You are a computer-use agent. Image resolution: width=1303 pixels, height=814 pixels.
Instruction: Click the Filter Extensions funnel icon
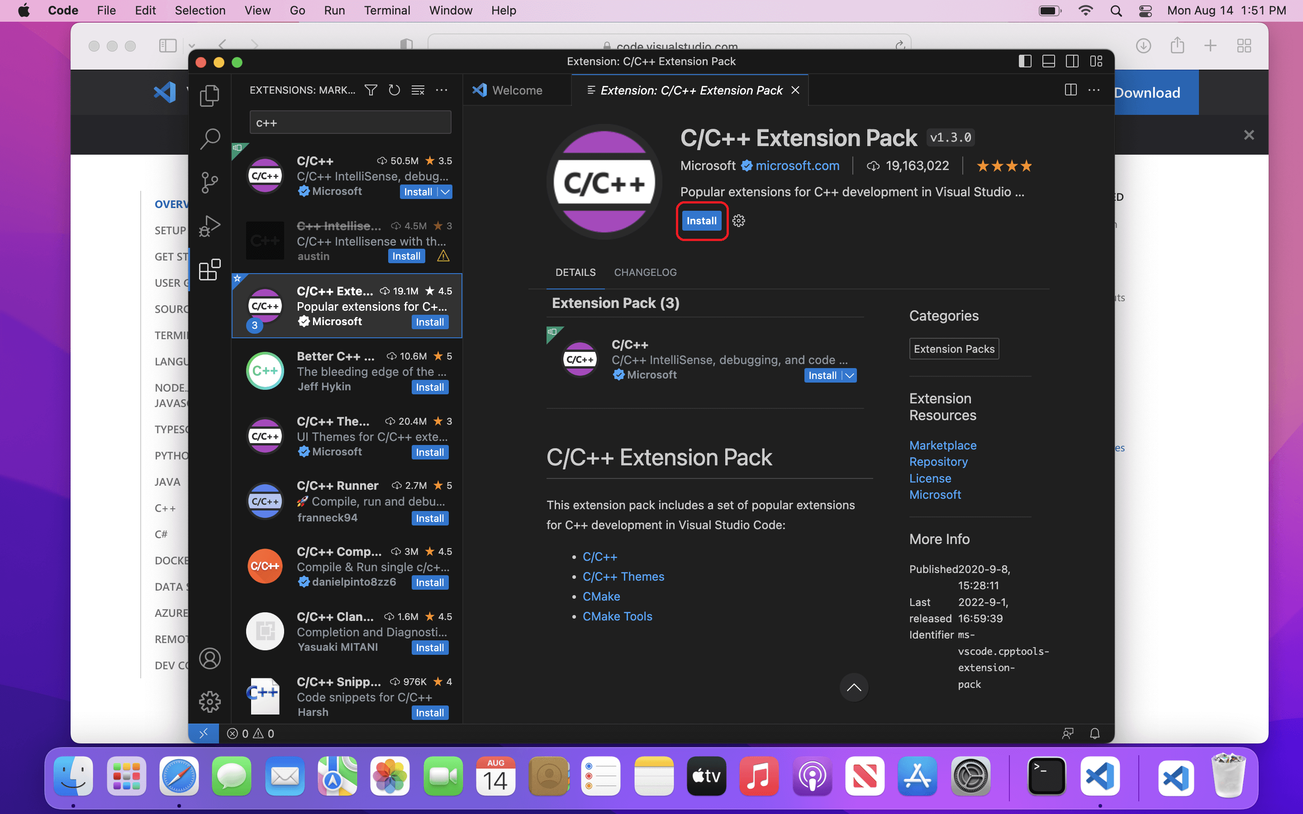click(371, 90)
